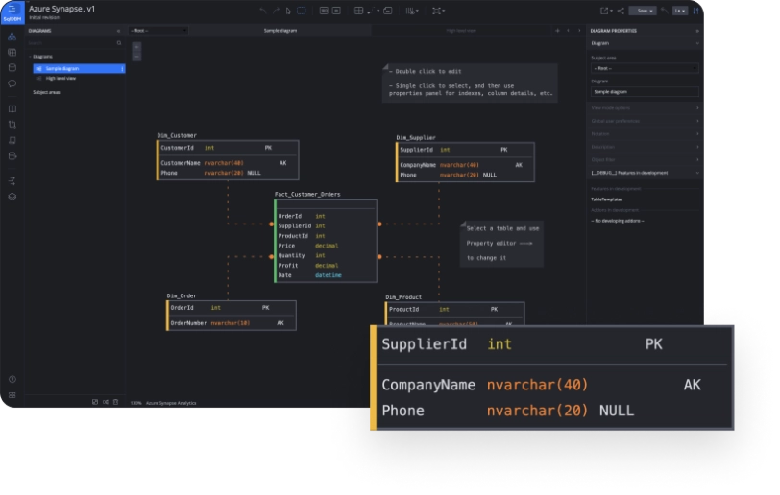Click the Diagram name input field
The height and width of the screenshot is (495, 780).
click(x=644, y=91)
